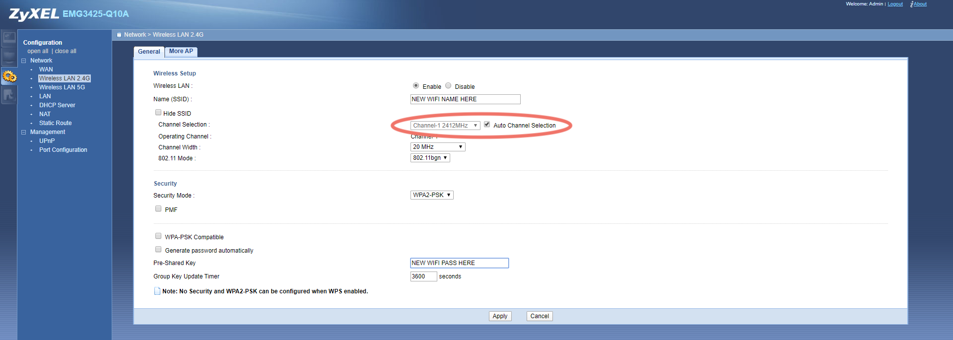This screenshot has height=340, width=953.
Task: Click into the Pre-Shared Key field
Action: point(459,263)
